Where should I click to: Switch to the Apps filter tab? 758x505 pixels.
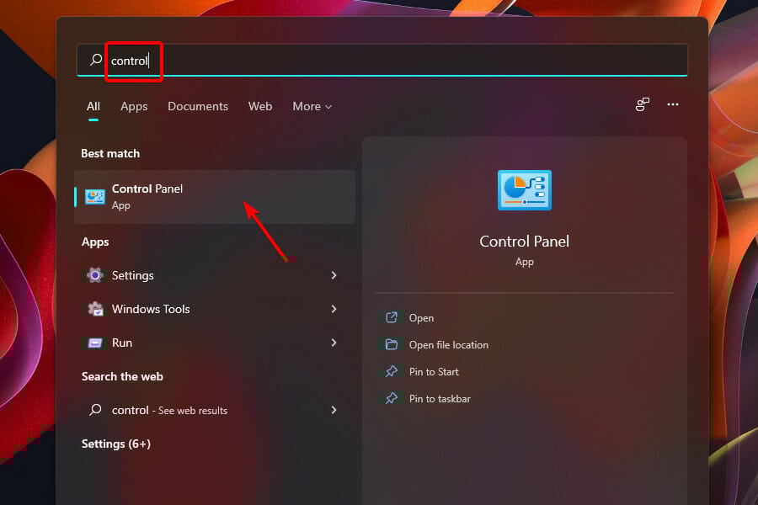[x=134, y=106]
